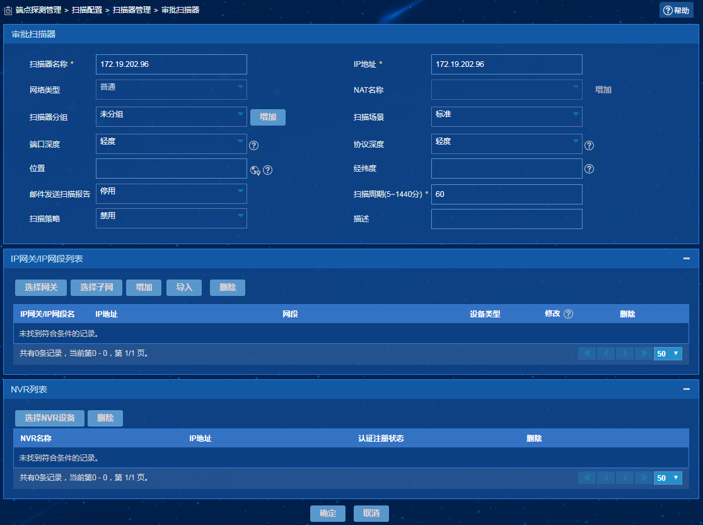Open the 帮助 help button

676,10
